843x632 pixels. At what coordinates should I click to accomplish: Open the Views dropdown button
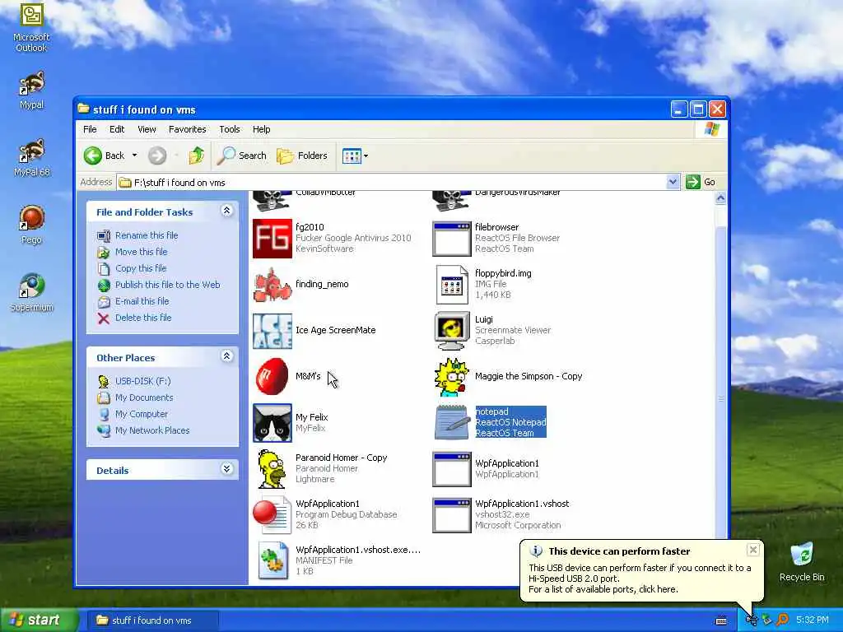[356, 156]
